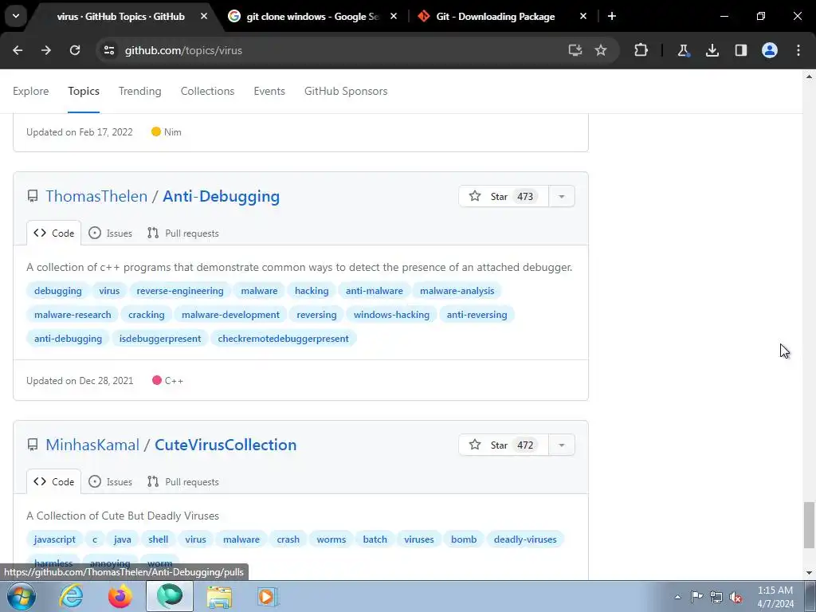The width and height of the screenshot is (816, 612).
Task: Open Pull requests of CuteVirusCollection
Action: pos(182,482)
